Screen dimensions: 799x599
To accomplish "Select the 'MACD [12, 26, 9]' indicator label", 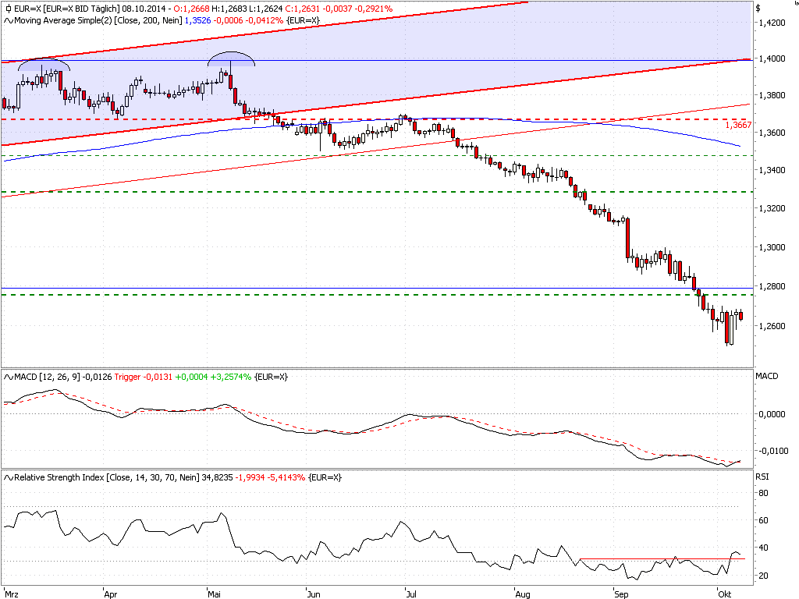I will [47, 377].
